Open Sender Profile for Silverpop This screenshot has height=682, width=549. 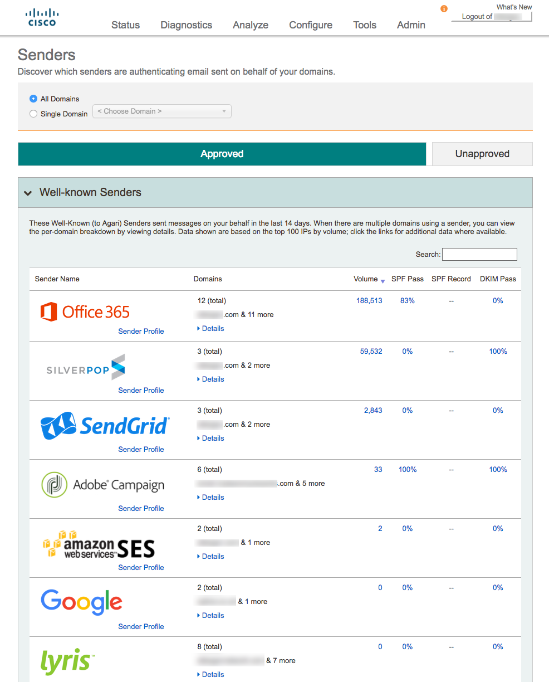click(141, 390)
